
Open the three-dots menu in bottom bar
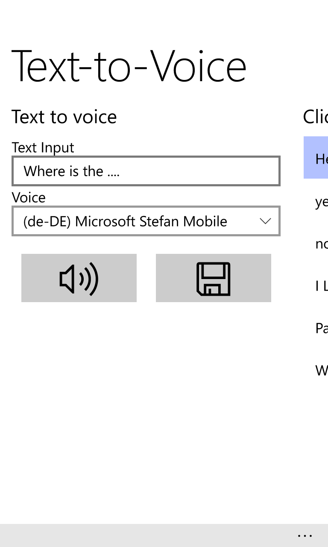(305, 535)
